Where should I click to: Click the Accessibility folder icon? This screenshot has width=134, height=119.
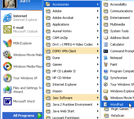pos(106,4)
